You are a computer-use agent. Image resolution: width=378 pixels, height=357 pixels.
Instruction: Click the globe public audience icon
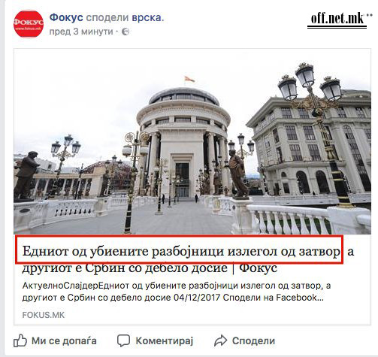[125, 32]
